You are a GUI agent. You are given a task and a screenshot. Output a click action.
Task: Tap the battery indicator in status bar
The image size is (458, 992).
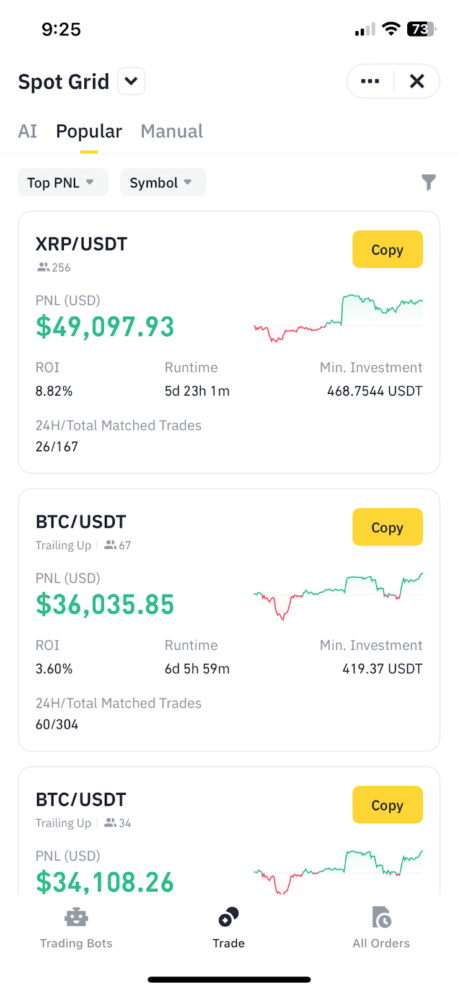click(421, 29)
